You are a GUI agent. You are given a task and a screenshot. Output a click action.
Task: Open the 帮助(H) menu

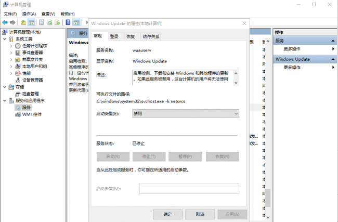click(x=68, y=14)
